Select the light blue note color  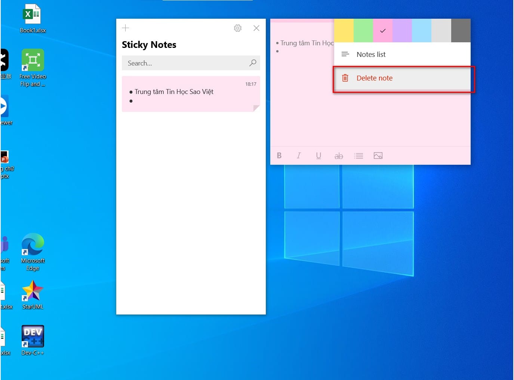[422, 30]
